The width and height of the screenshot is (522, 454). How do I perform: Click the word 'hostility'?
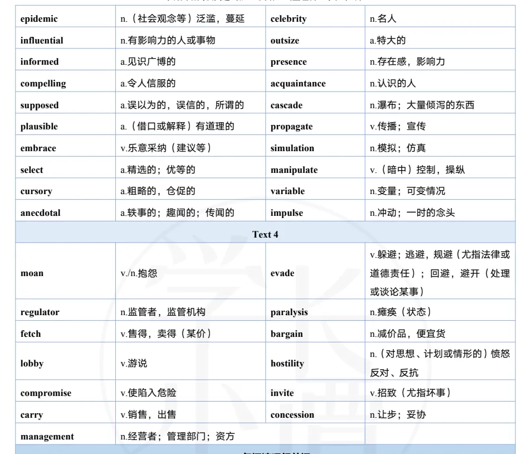pyautogui.click(x=287, y=364)
